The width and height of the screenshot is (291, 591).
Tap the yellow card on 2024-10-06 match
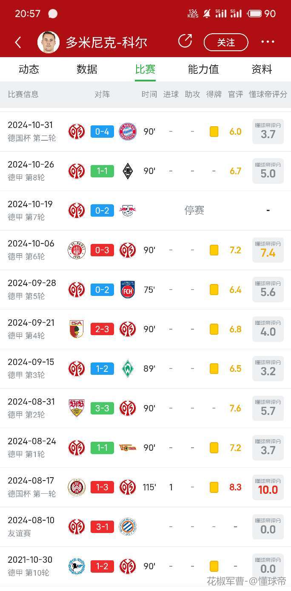point(214,250)
